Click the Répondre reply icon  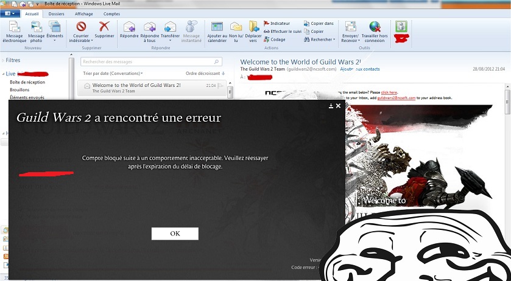click(129, 26)
